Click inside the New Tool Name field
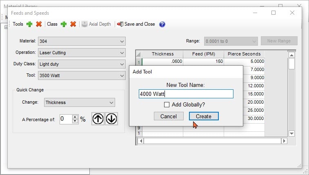 (x=186, y=94)
